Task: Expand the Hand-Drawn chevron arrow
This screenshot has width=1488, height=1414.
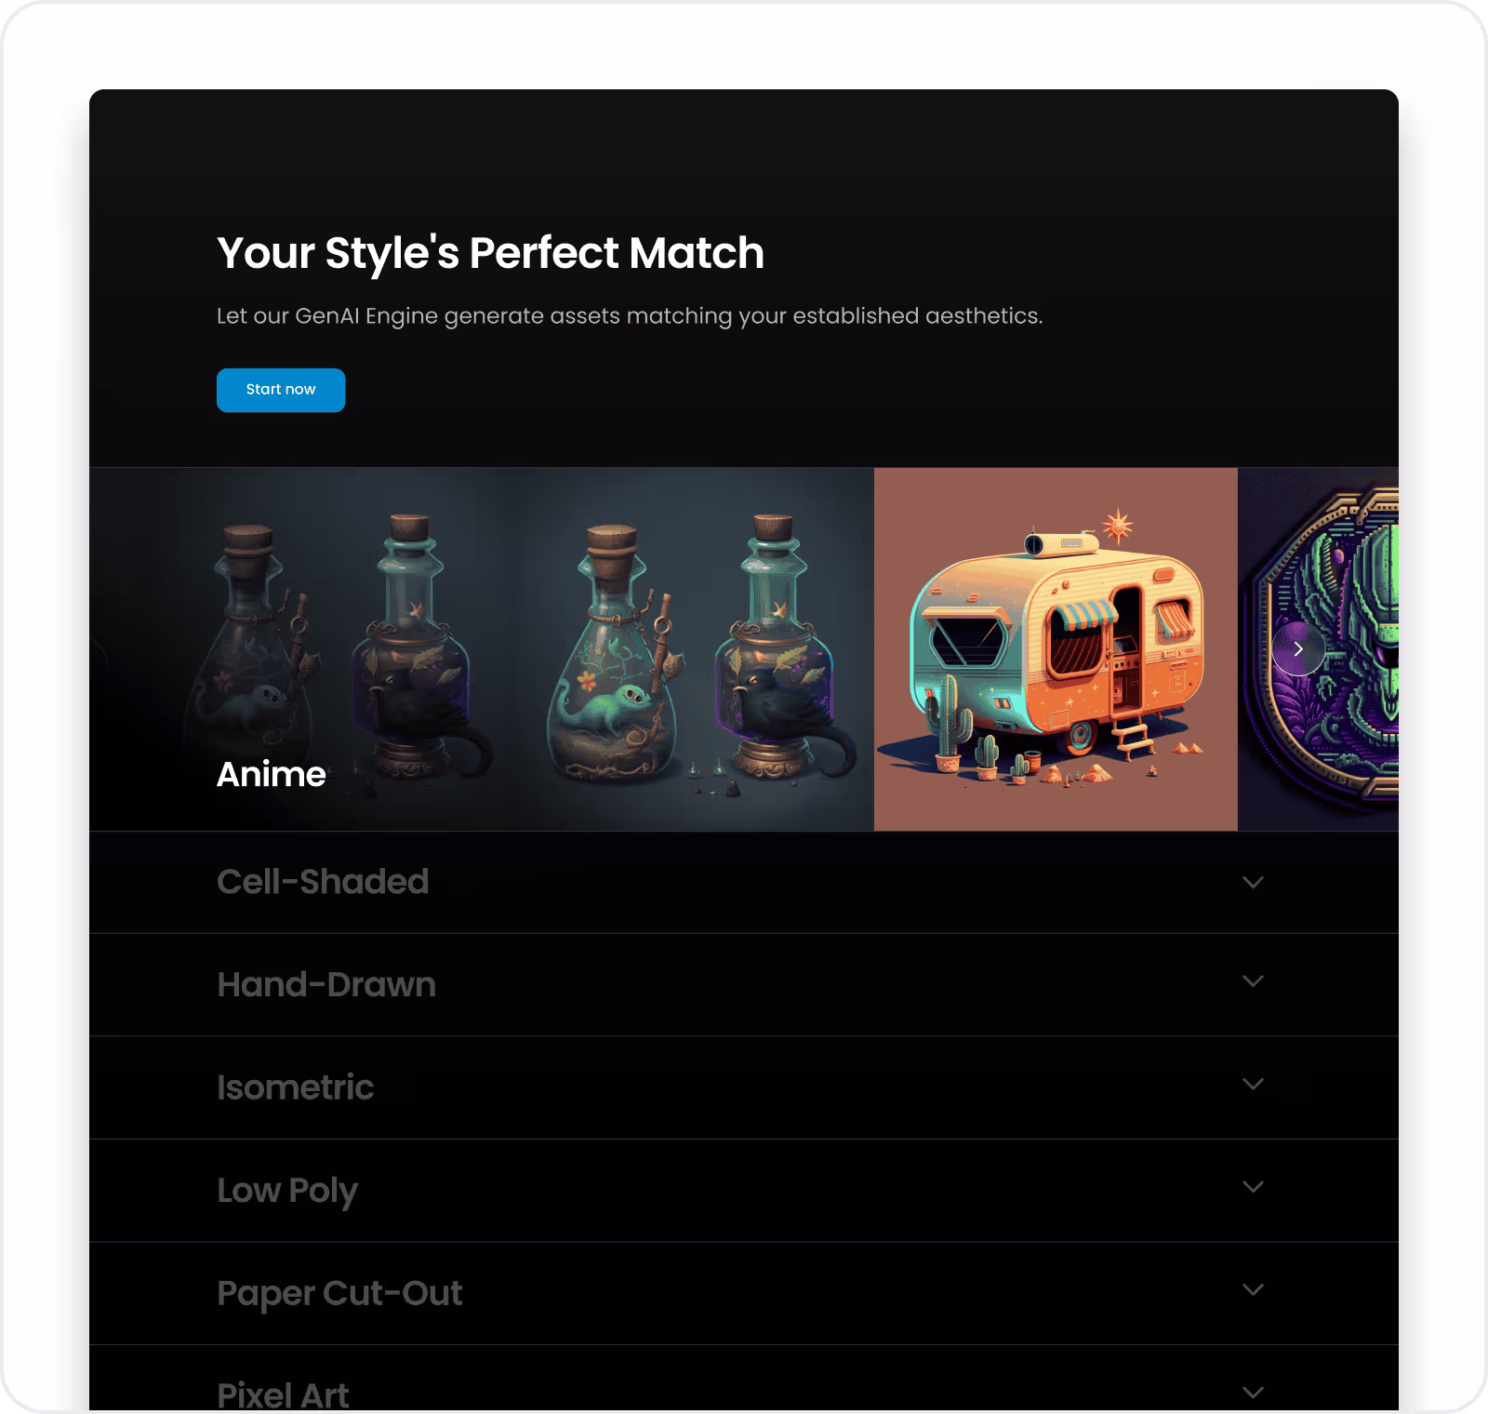Action: [1253, 981]
